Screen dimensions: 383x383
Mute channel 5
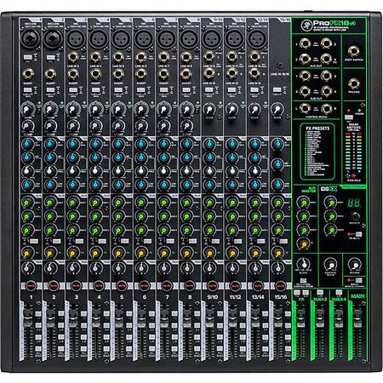point(122,286)
